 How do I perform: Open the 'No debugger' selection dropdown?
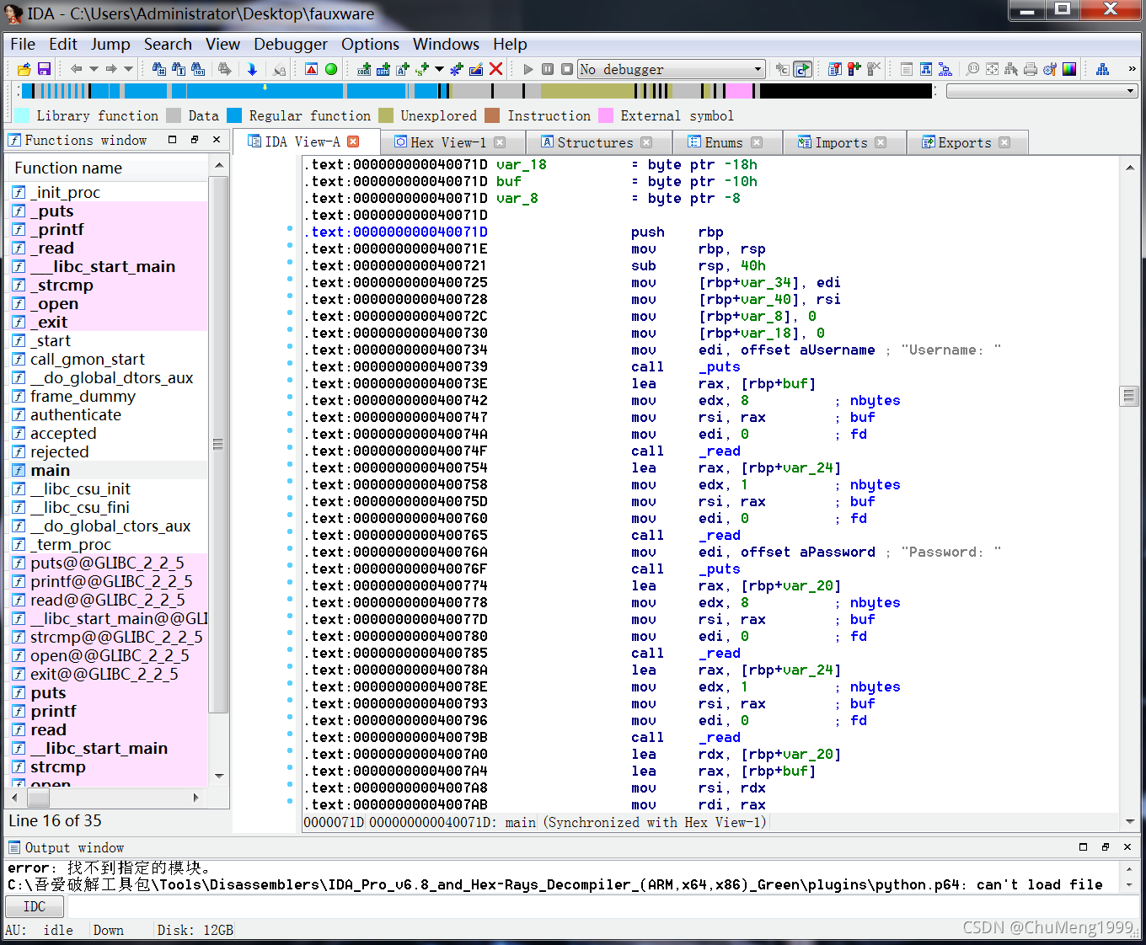(x=671, y=69)
